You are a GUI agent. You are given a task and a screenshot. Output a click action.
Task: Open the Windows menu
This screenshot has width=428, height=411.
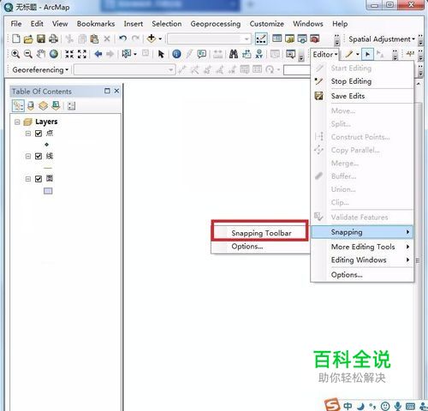click(308, 24)
